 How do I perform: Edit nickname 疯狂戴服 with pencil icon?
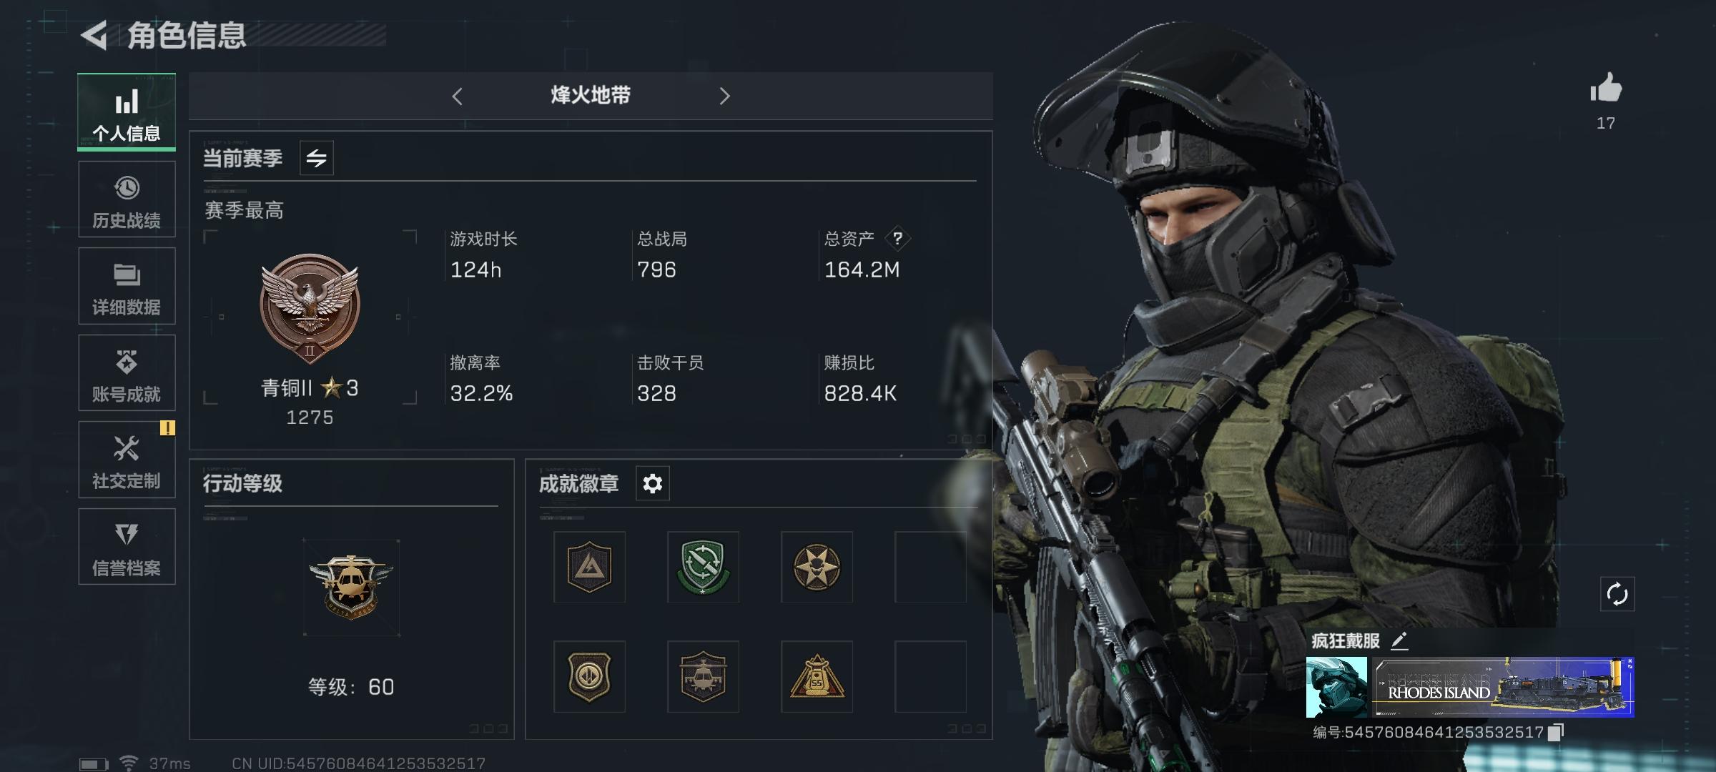pos(1399,640)
